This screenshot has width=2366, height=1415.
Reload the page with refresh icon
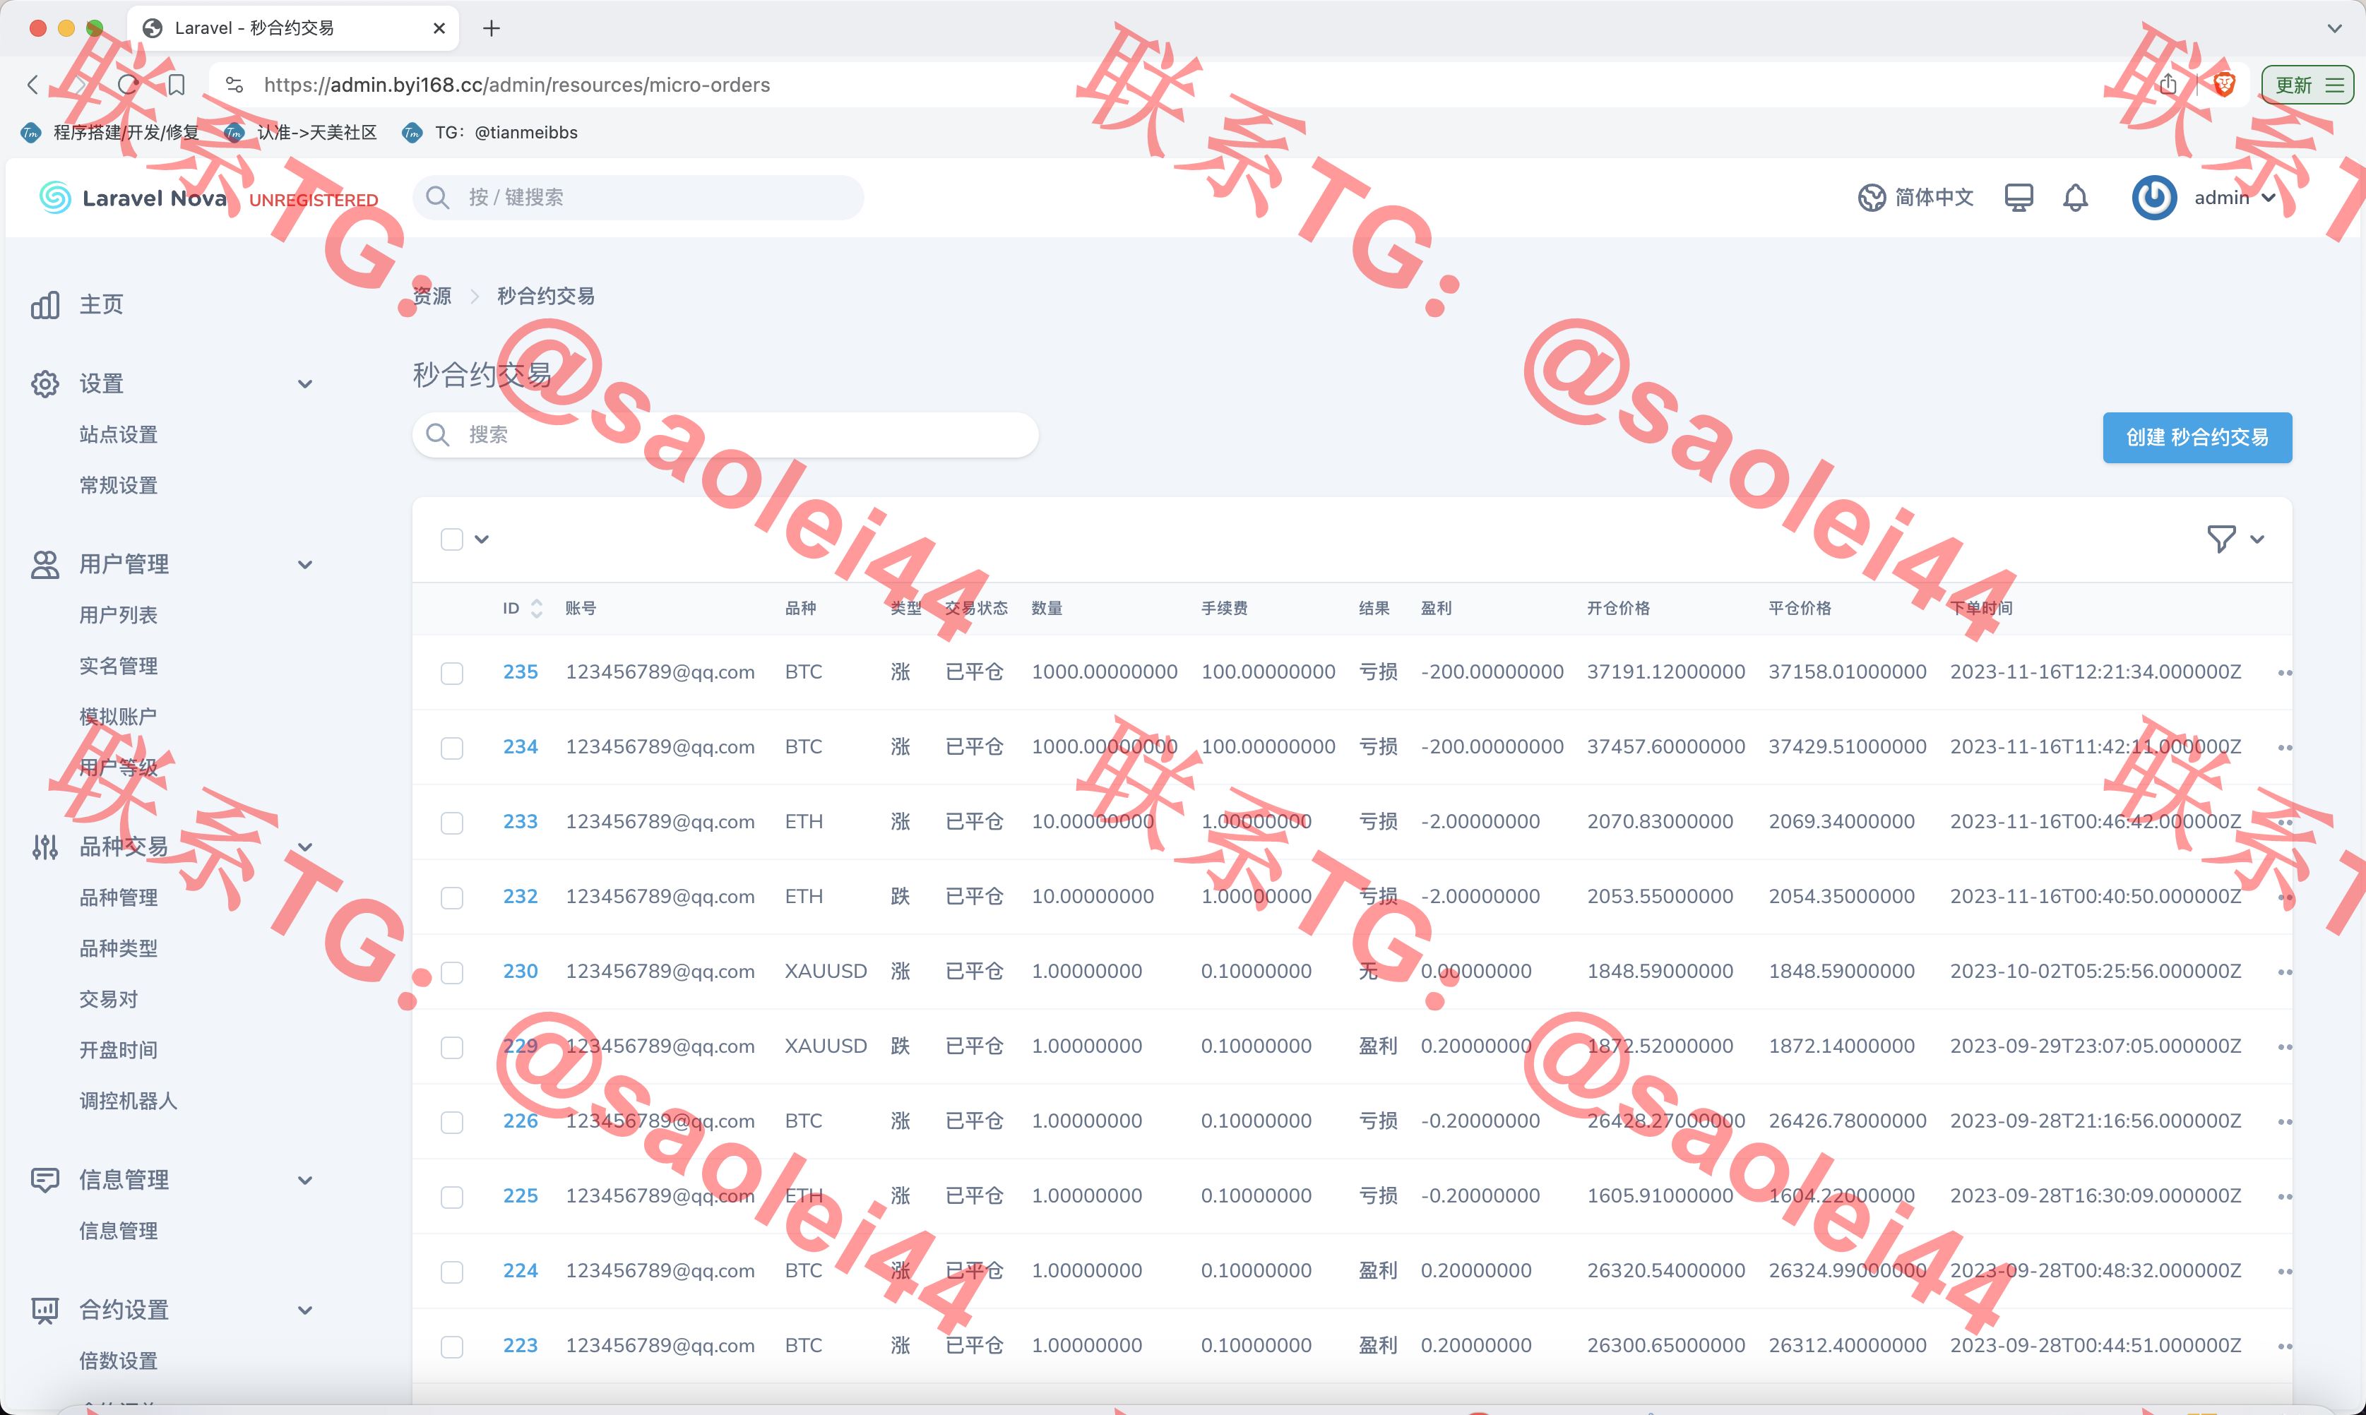click(128, 85)
